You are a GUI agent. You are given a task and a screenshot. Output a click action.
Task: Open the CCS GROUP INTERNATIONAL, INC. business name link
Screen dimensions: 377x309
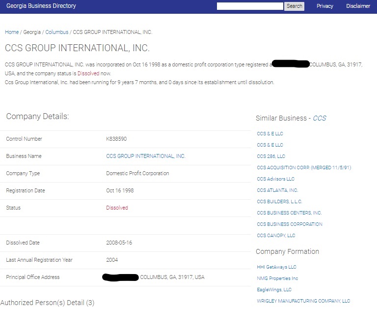[146, 156]
